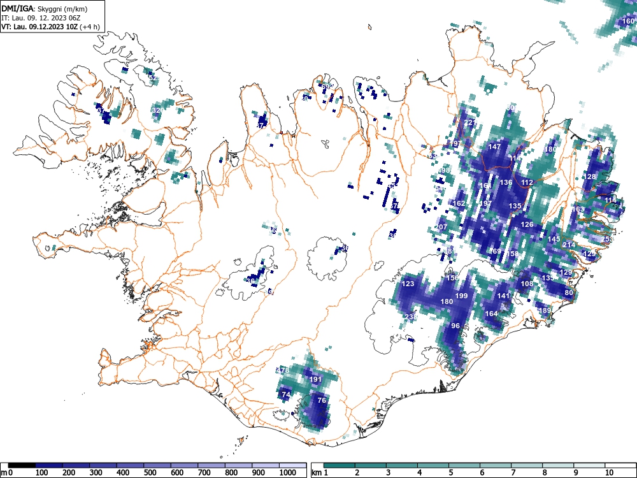Click the '500' metre legend label

pyautogui.click(x=150, y=473)
